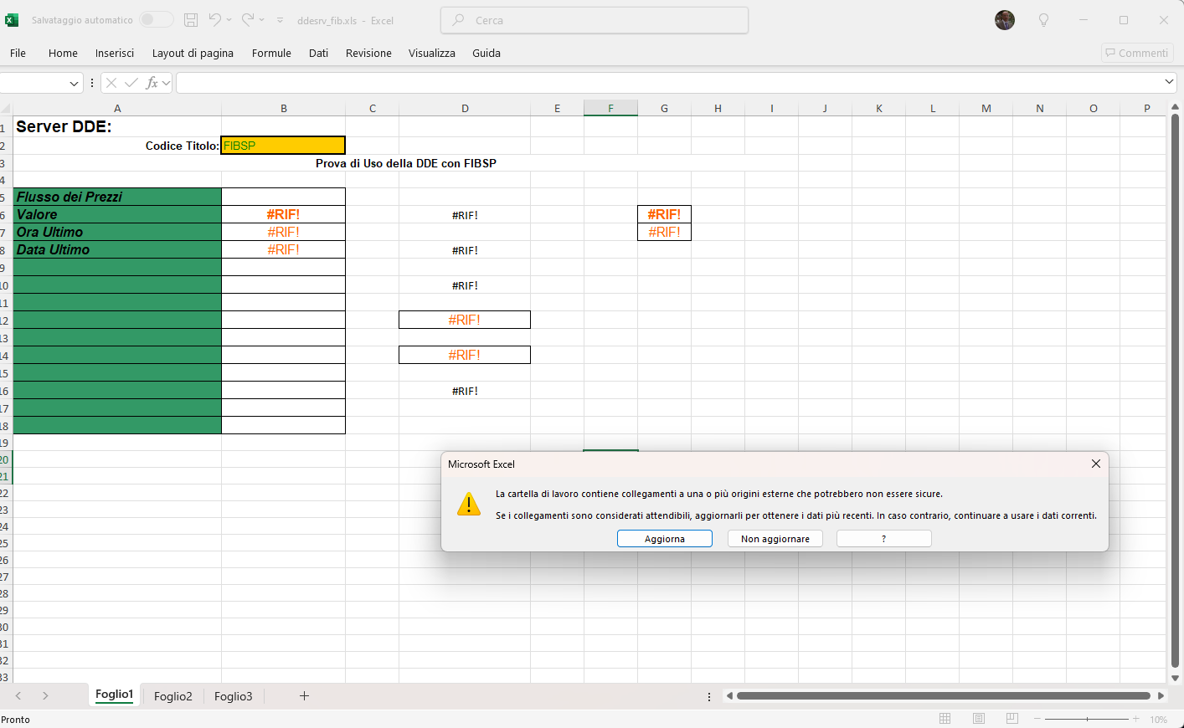
Task: Select the 'Data Ultimo' cell
Action: 117,249
